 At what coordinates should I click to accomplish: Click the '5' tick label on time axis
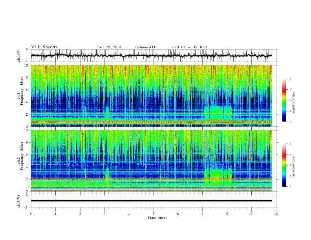(154, 214)
